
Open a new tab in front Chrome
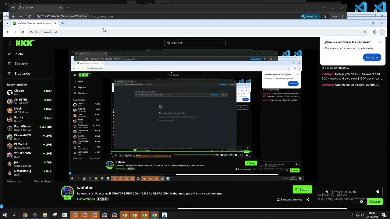62,23
